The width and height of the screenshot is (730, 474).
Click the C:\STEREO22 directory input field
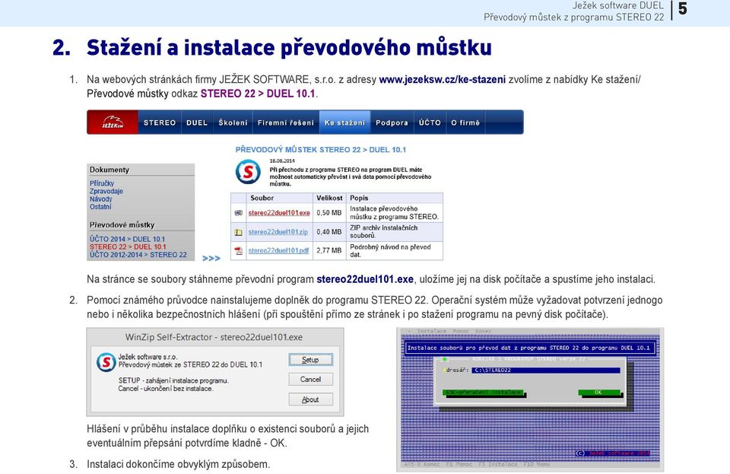546,371
